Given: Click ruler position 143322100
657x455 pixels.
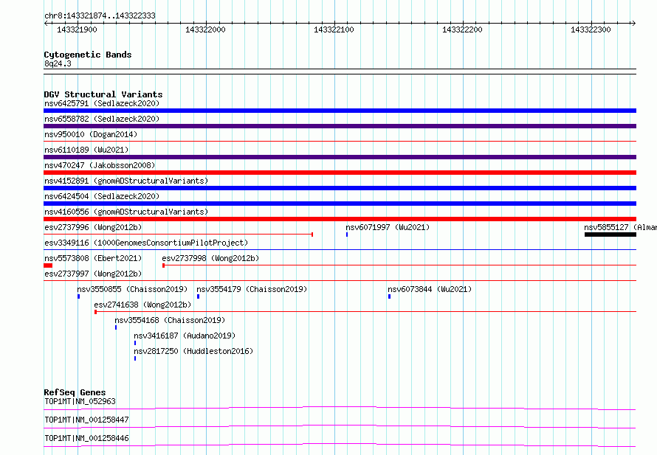Looking at the screenshot, I should coord(334,29).
